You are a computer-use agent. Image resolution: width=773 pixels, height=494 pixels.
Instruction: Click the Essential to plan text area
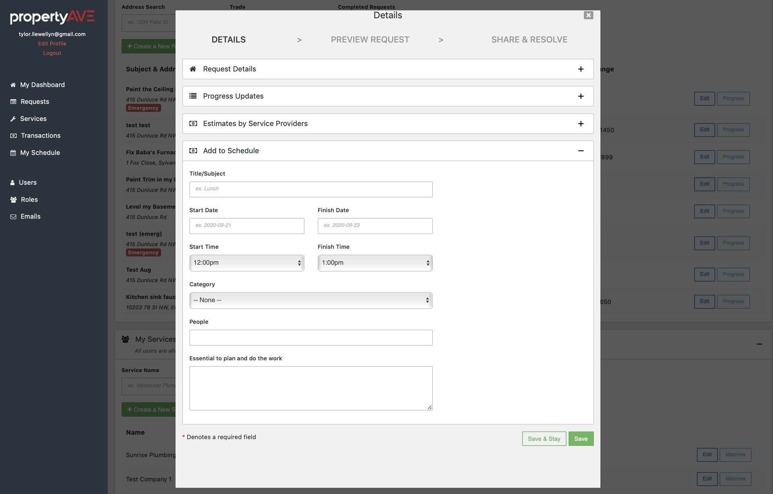[x=311, y=388]
